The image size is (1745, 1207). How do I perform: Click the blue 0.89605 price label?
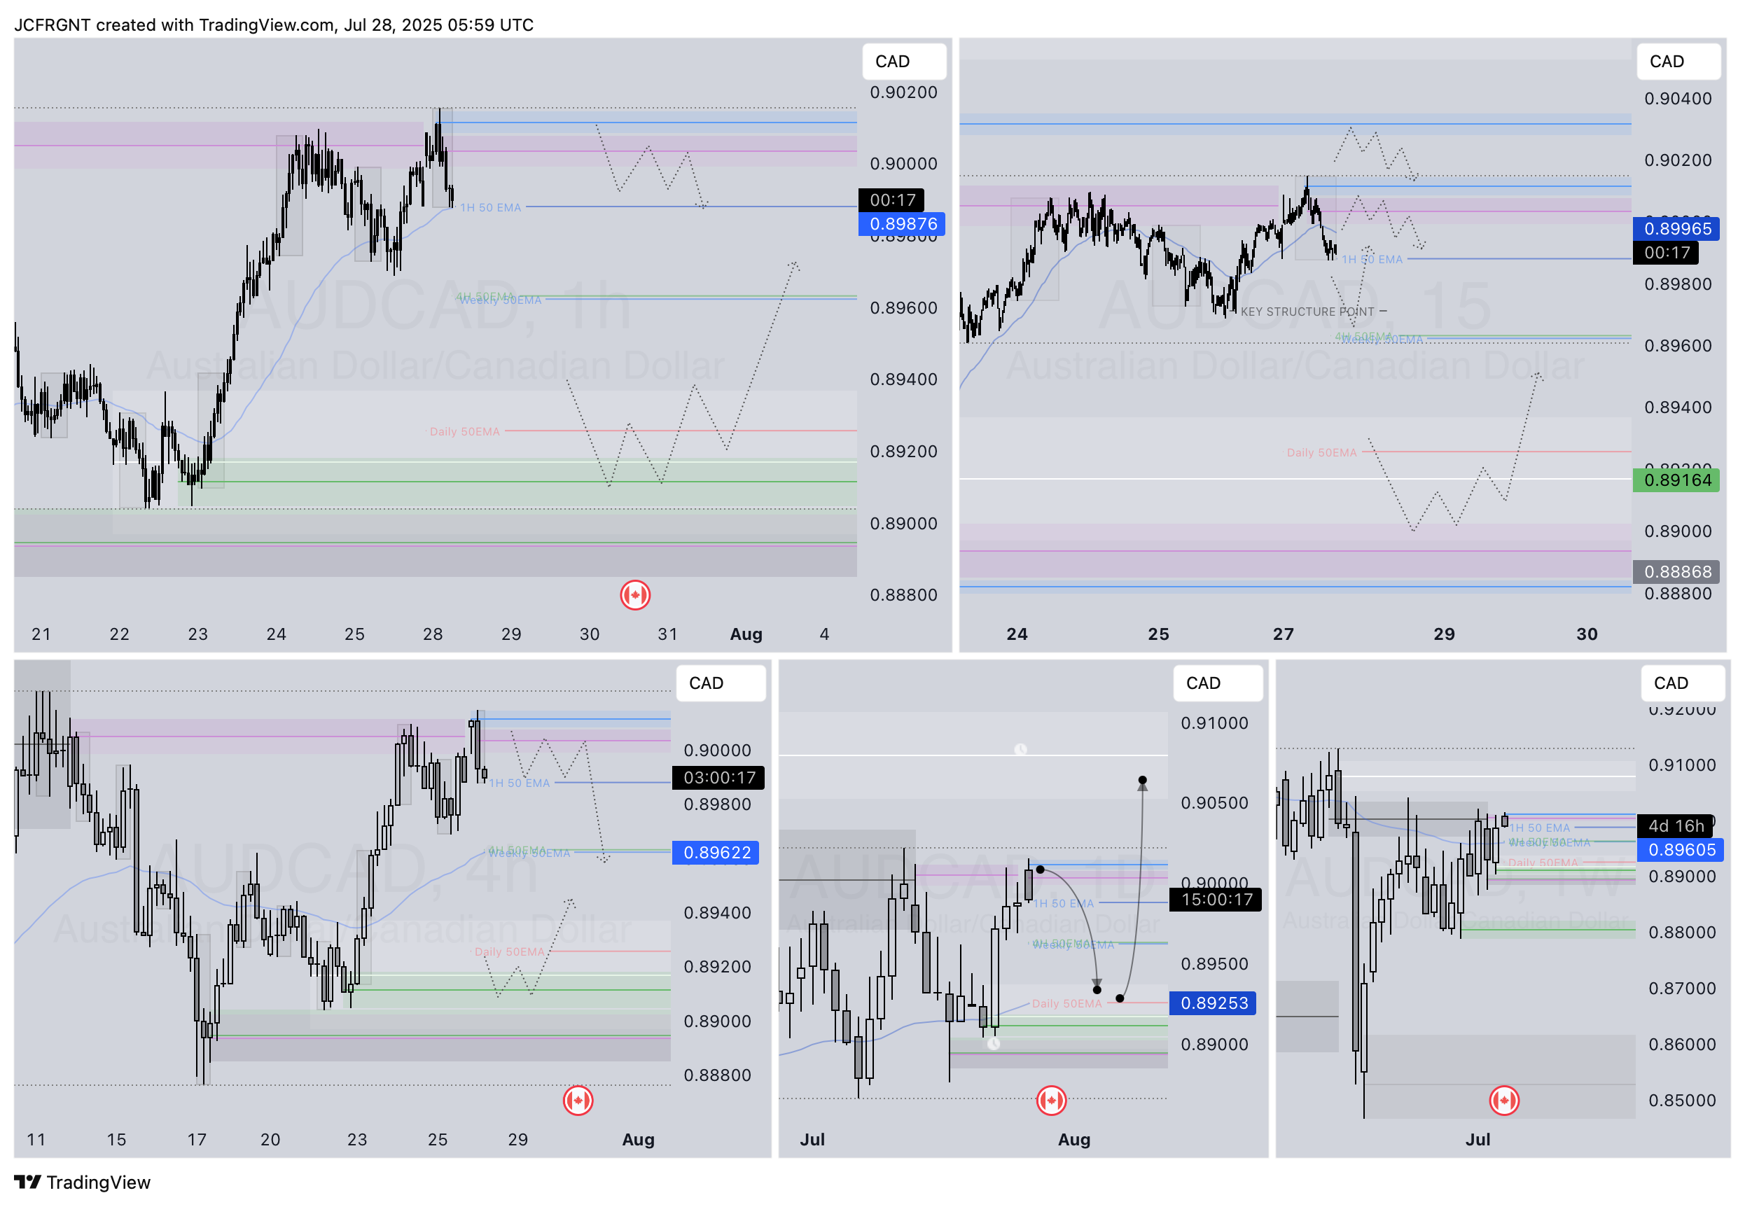(x=1680, y=850)
